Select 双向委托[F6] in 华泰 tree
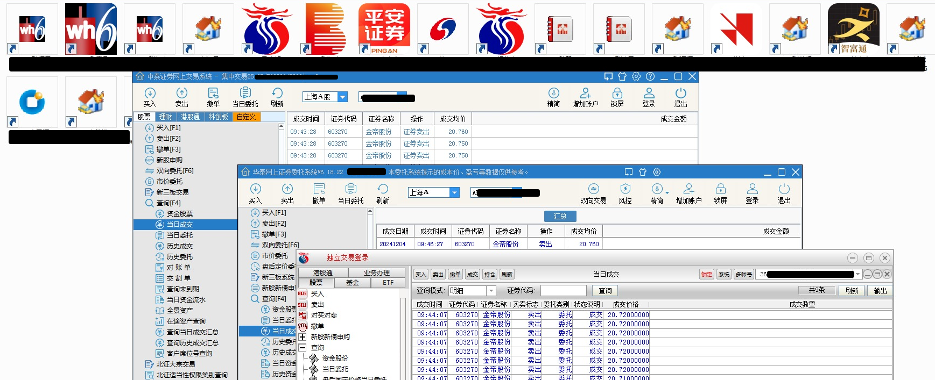Image resolution: width=935 pixels, height=380 pixels. click(x=280, y=245)
